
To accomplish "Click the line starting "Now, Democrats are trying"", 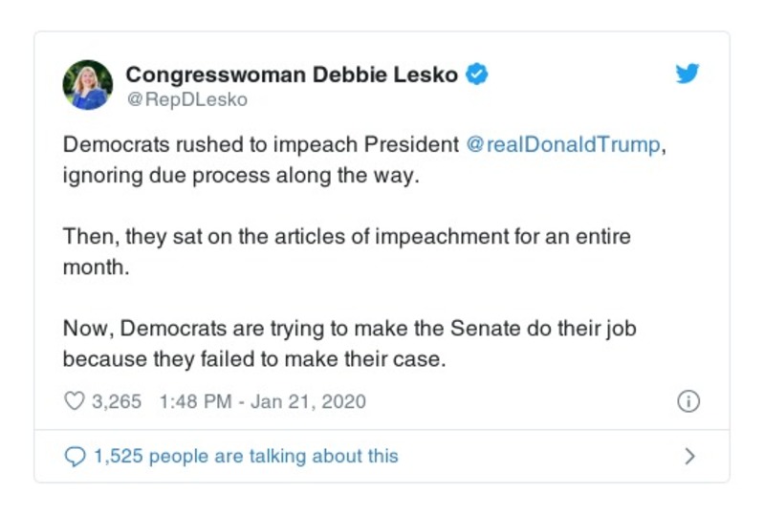I will (x=349, y=328).
